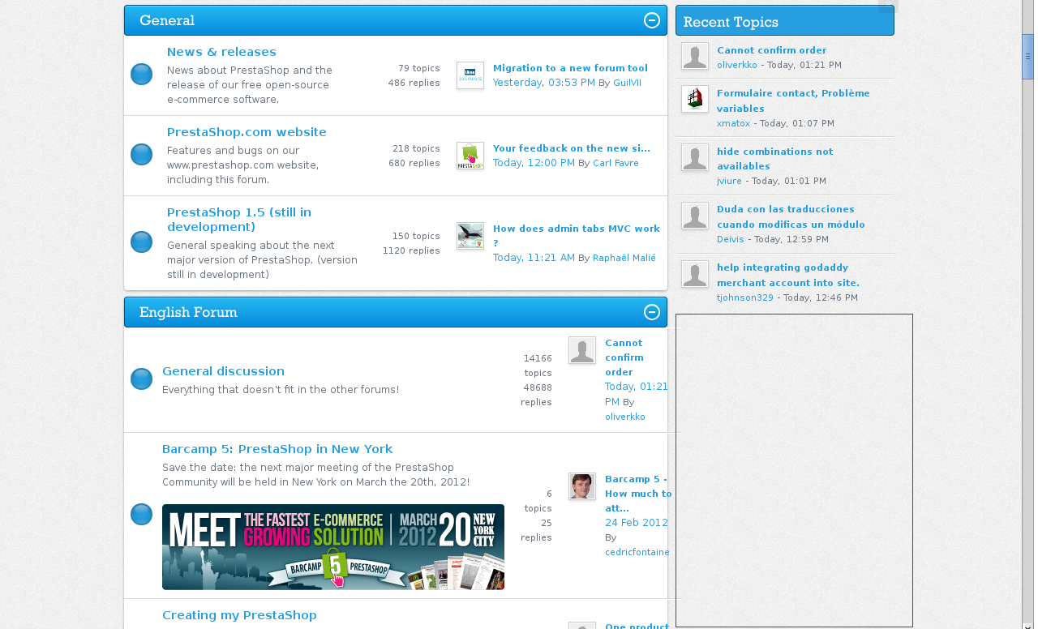1038x629 pixels.
Task: Open the General discussion forum
Action: tap(223, 371)
